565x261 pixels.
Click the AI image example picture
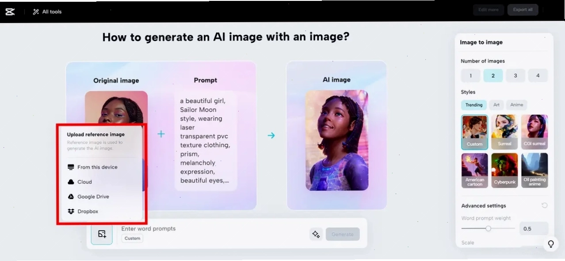337,140
